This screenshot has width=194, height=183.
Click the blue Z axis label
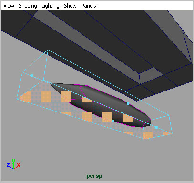[x=8, y=165]
